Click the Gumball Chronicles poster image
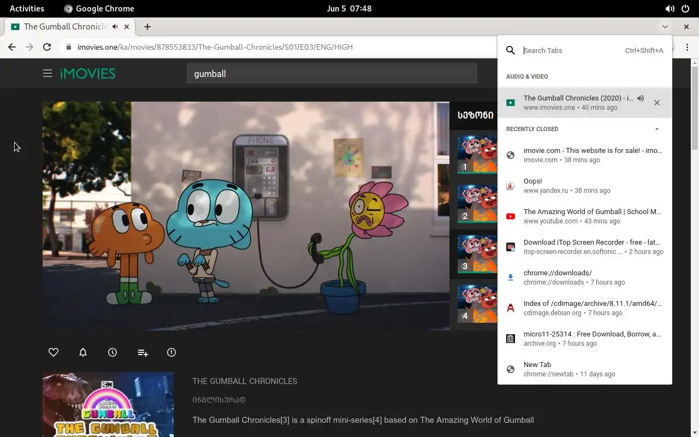The width and height of the screenshot is (699, 437). point(108,405)
